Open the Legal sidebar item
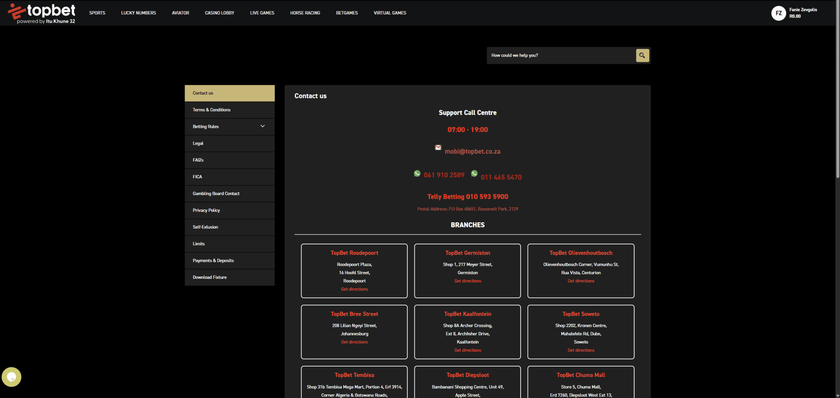This screenshot has height=398, width=840. (230, 143)
